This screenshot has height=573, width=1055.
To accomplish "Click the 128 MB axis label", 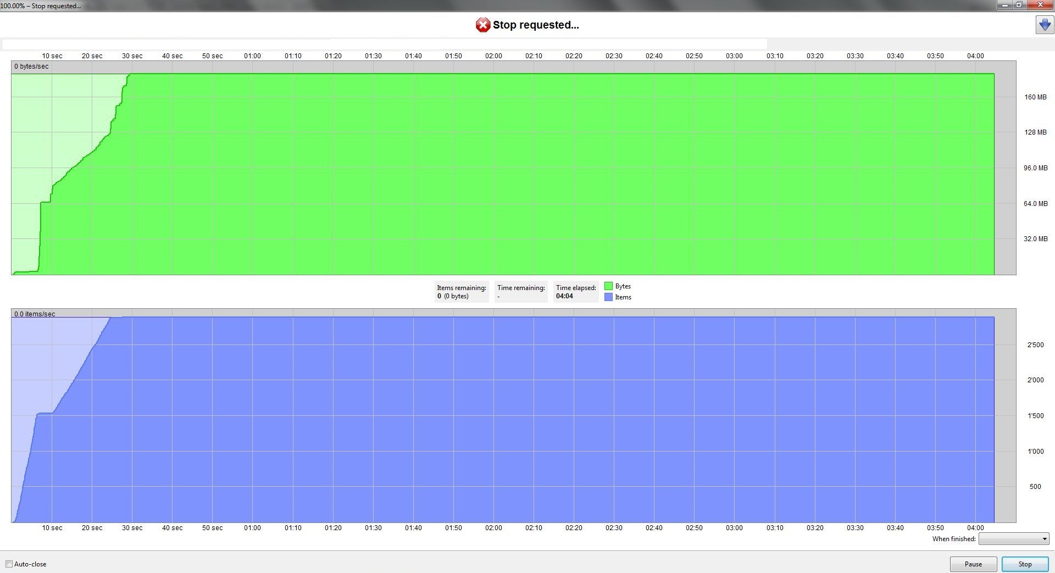I will point(1035,132).
